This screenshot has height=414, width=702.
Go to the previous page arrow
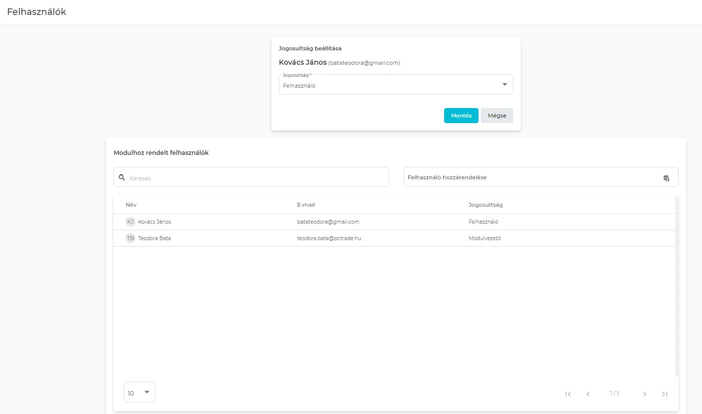coord(588,394)
